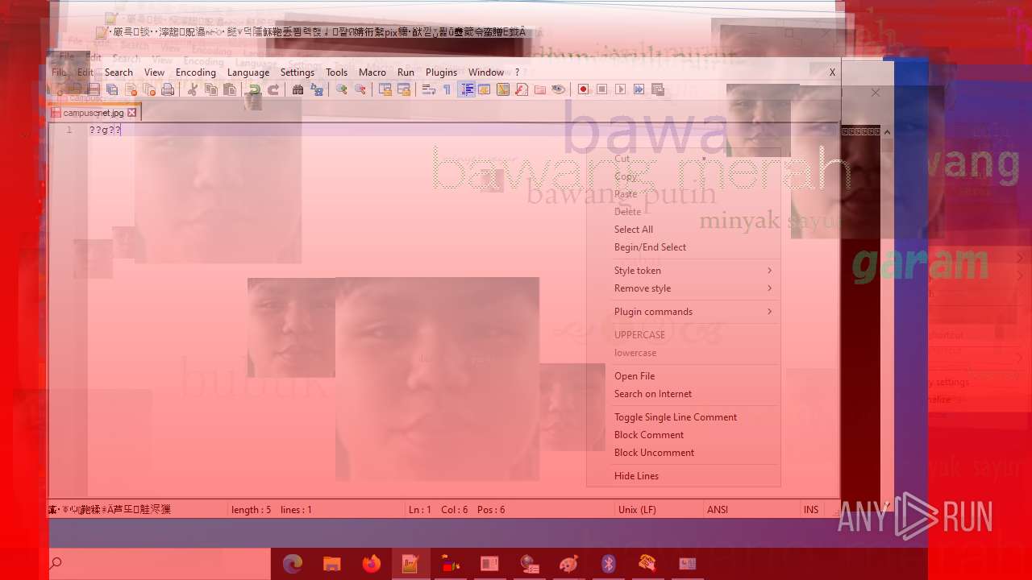
Task: Open the Function List toolbar icon
Action: pos(521,89)
